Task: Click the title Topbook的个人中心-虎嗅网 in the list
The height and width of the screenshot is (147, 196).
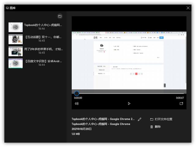Action: [43, 25]
